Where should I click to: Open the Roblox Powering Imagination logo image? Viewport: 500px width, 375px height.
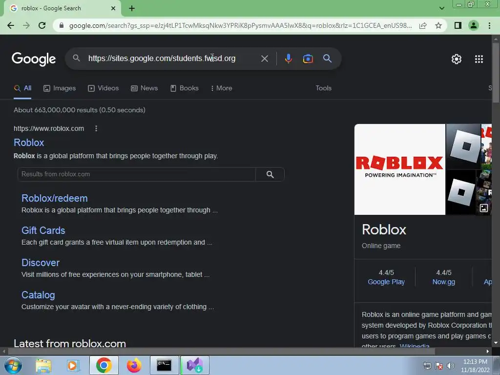click(x=399, y=169)
